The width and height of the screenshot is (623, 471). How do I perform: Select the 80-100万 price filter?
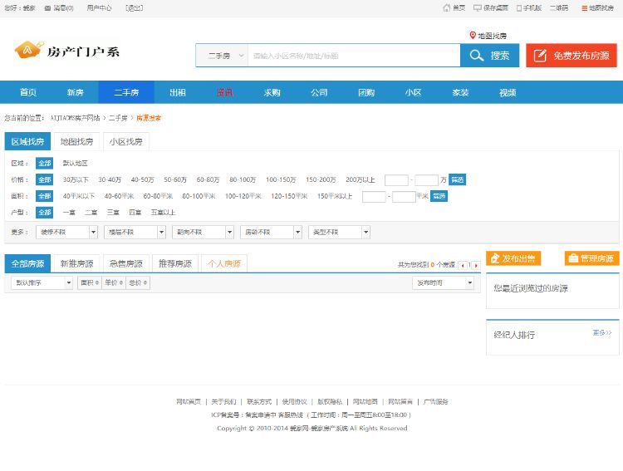(x=243, y=179)
